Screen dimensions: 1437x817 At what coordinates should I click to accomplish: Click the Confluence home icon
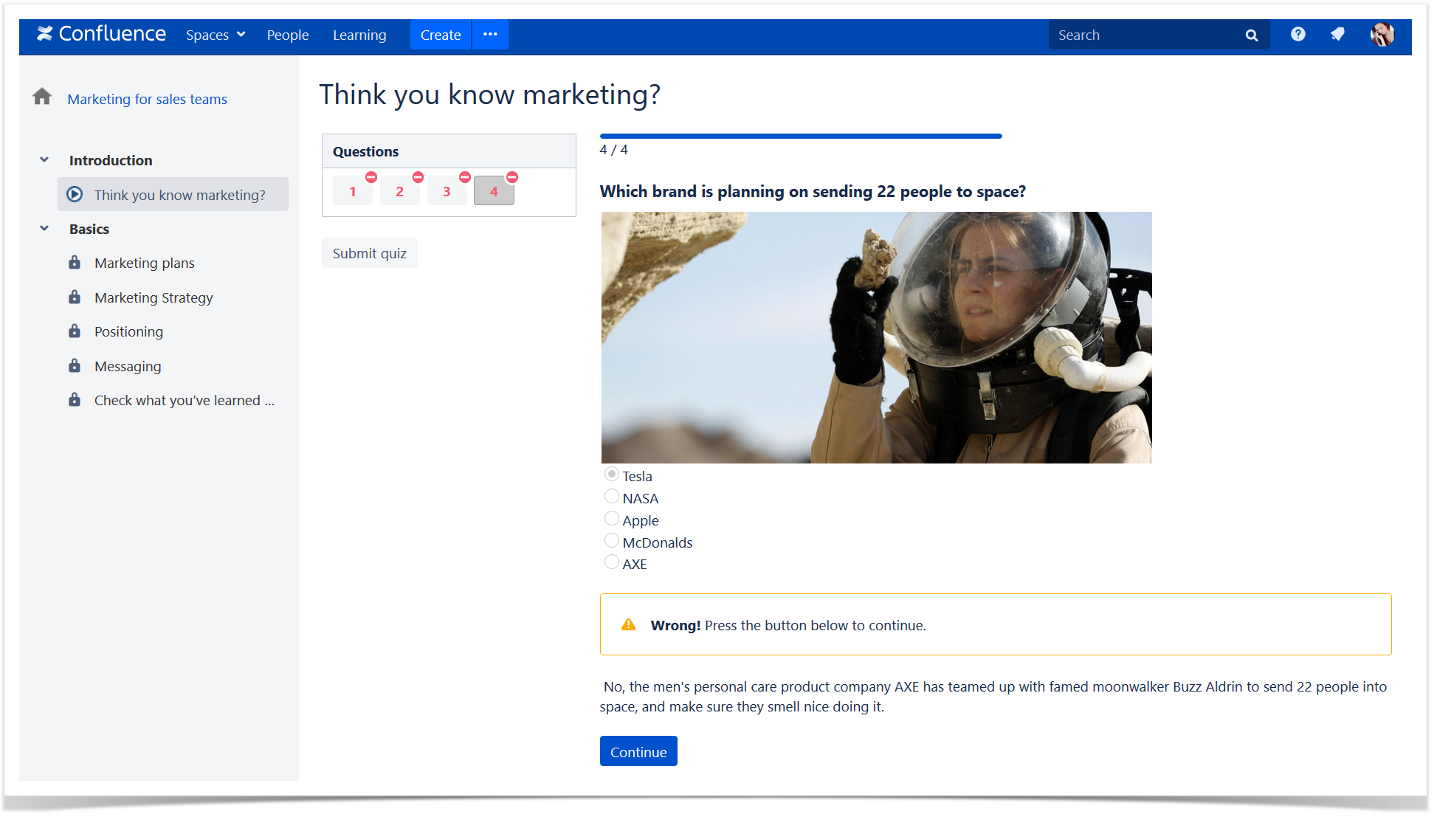coord(44,35)
